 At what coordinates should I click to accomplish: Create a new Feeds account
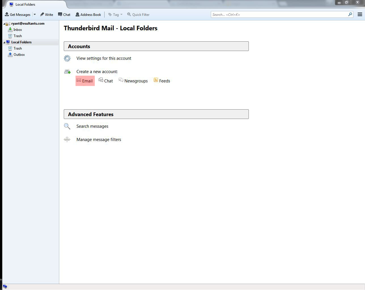162,81
